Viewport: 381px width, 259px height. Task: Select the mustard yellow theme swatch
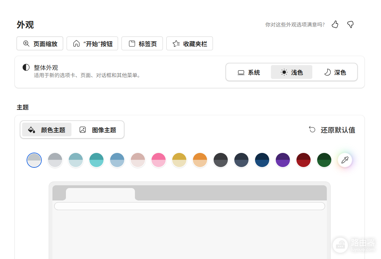click(x=179, y=160)
